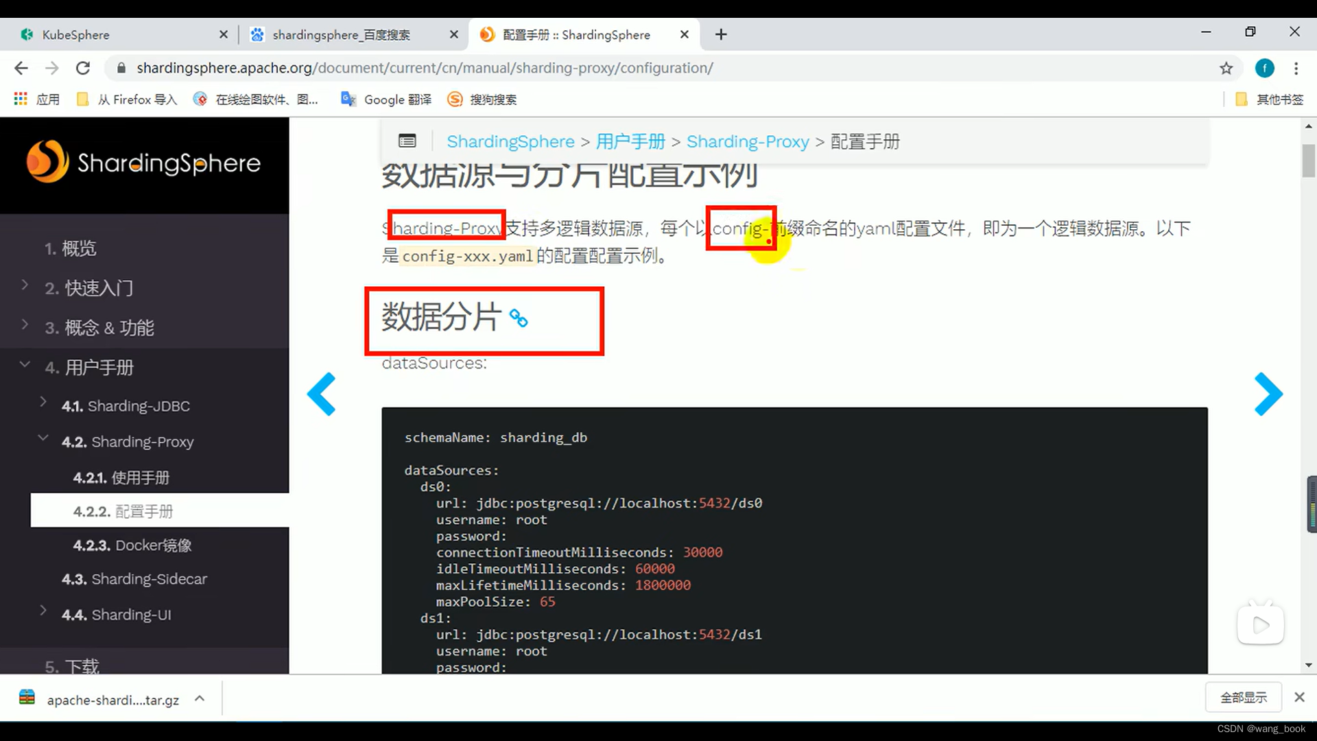
Task: Click the apache-shardi tar.gz download file icon
Action: pos(27,698)
